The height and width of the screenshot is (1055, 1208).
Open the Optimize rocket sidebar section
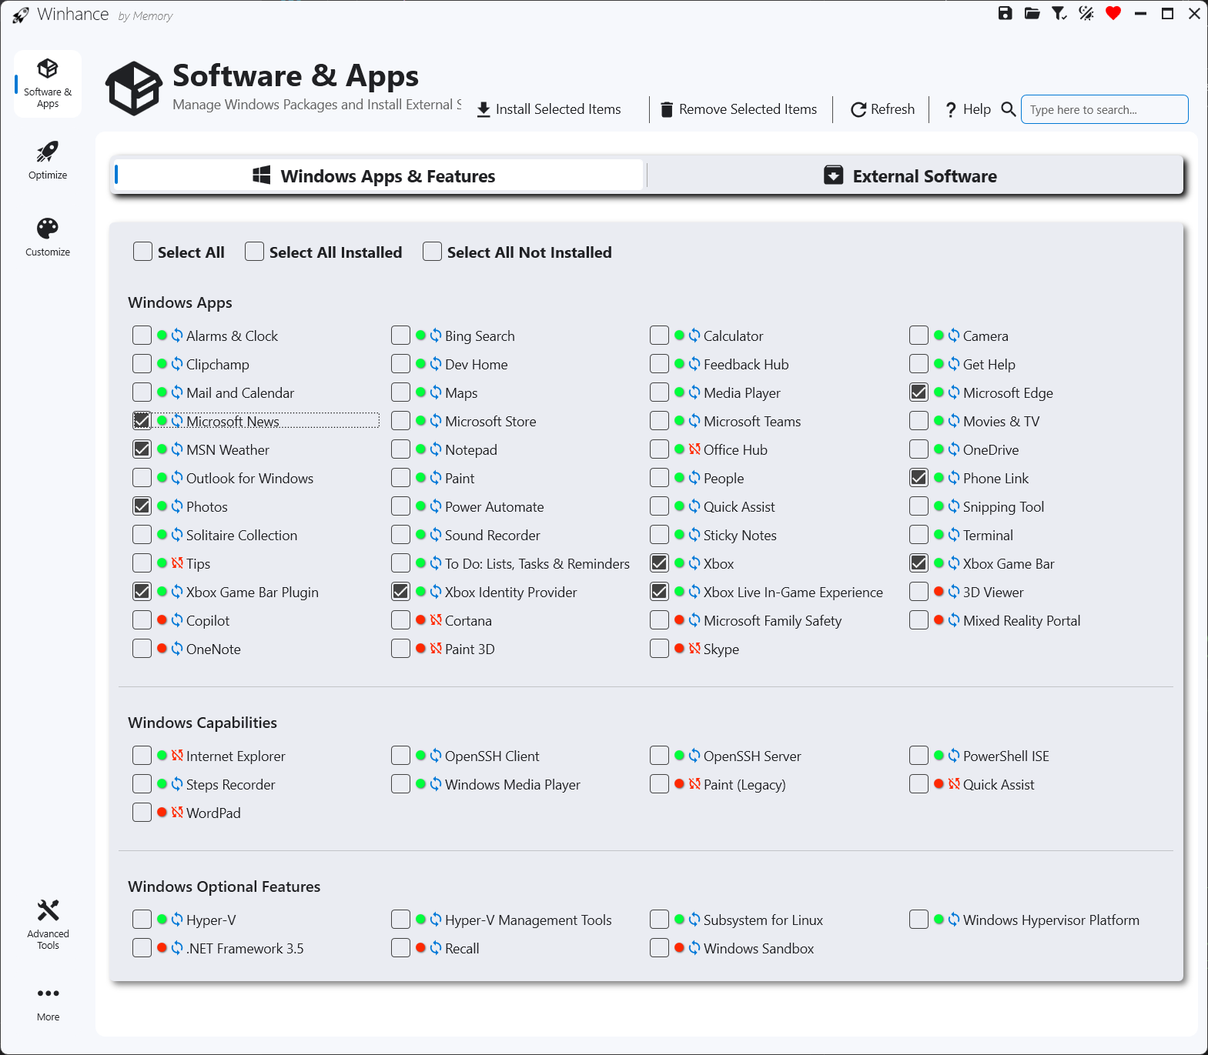point(48,161)
